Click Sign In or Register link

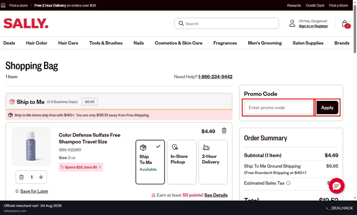313,26
